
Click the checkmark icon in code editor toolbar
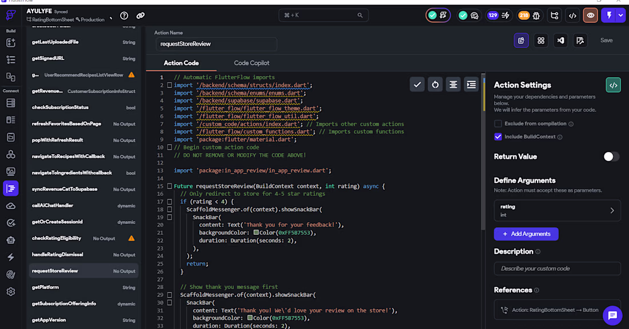click(417, 85)
